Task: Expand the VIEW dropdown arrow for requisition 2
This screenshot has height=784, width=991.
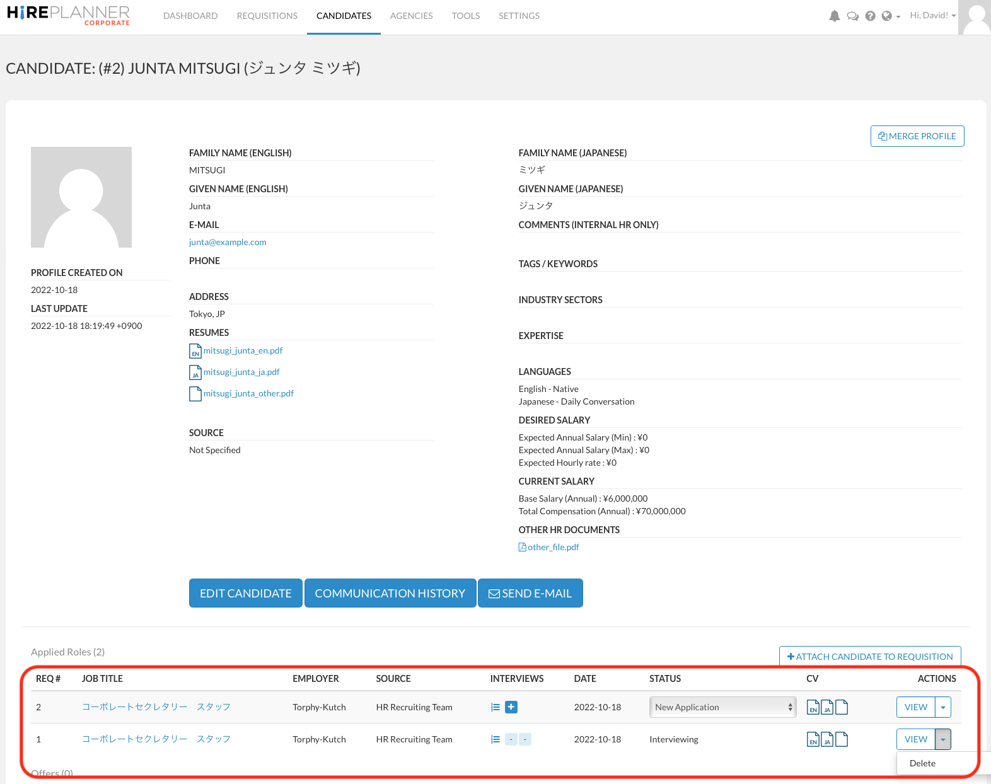Action: tap(942, 707)
